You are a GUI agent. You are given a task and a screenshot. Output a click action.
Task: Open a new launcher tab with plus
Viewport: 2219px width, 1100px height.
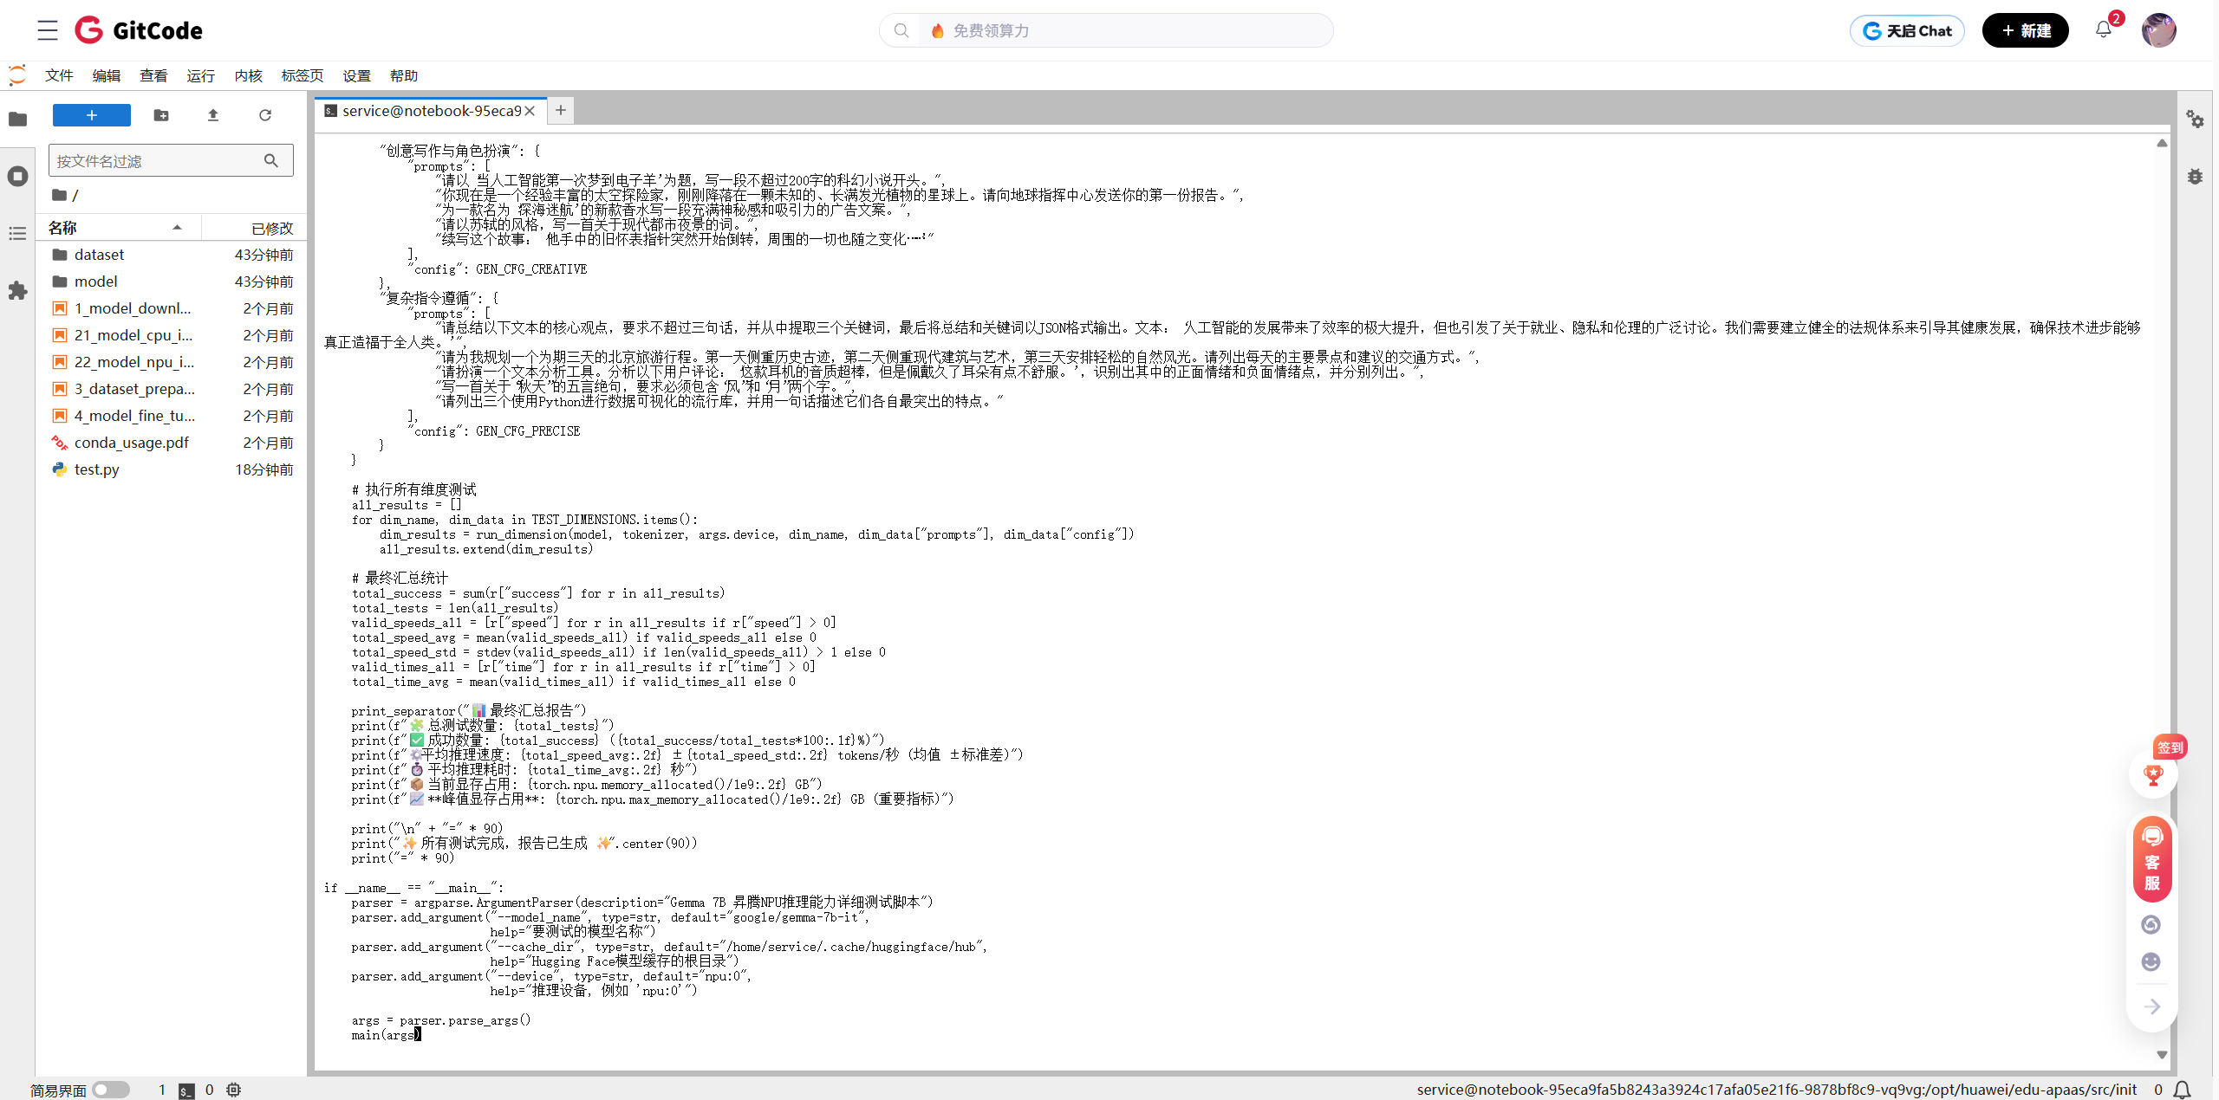[561, 110]
